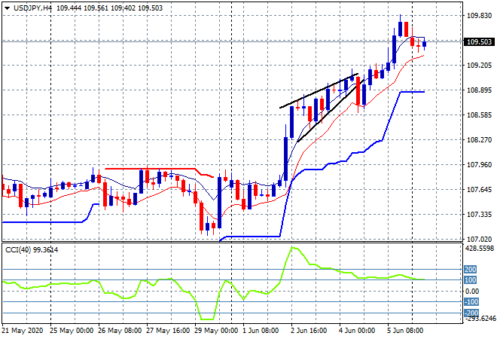Screen dimensions: 497x339
Task: Click the CCI level -100 tag
Action: pos(471,302)
